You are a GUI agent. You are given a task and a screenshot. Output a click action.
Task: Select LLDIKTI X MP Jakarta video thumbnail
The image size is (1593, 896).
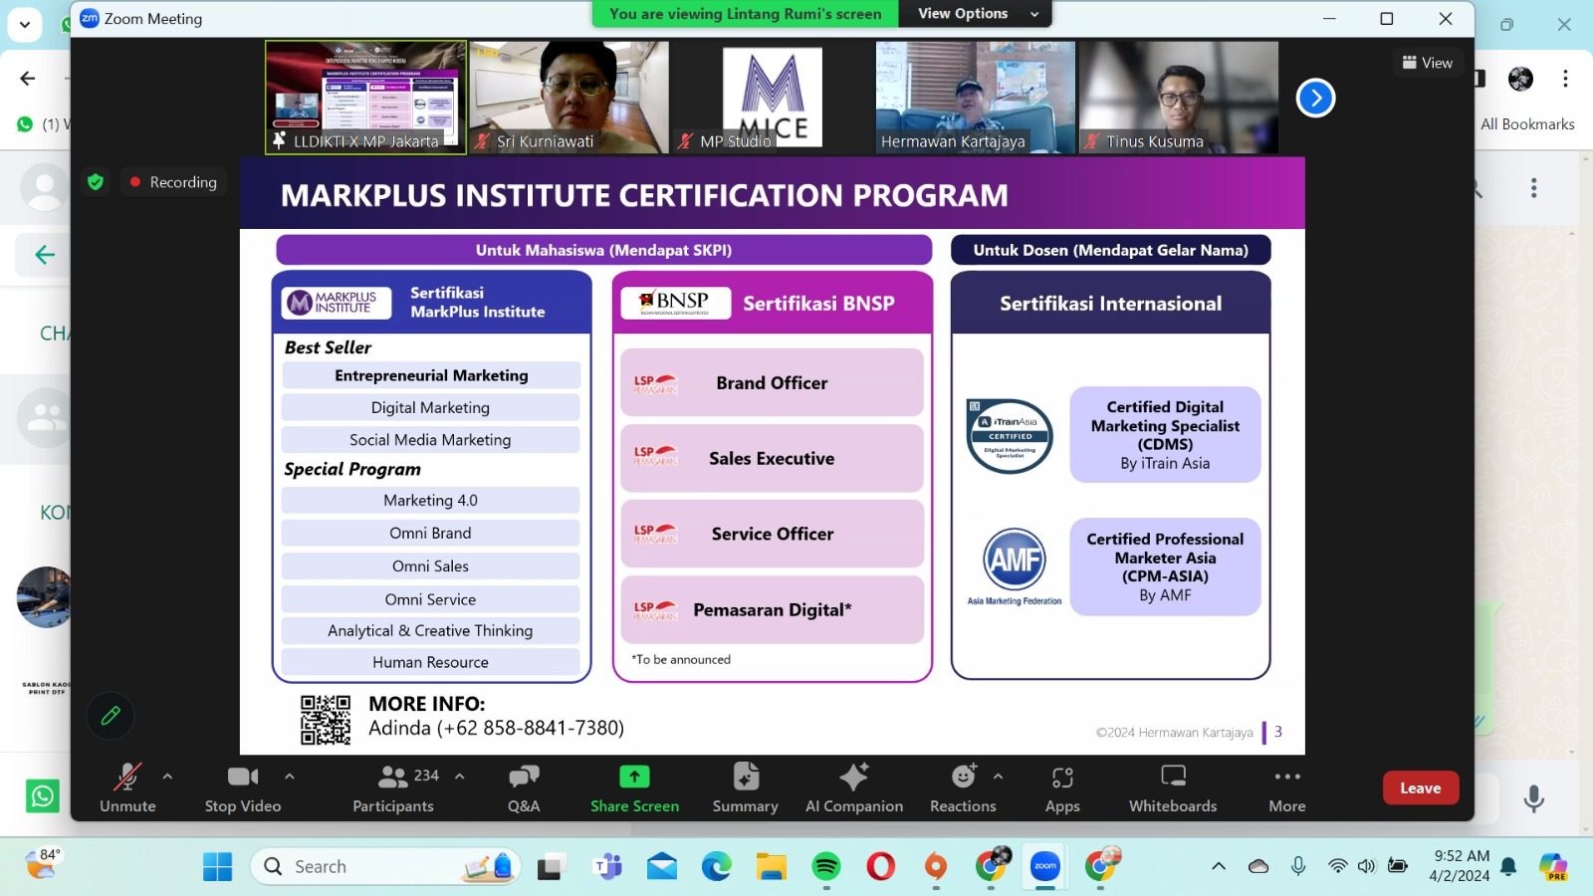(366, 98)
